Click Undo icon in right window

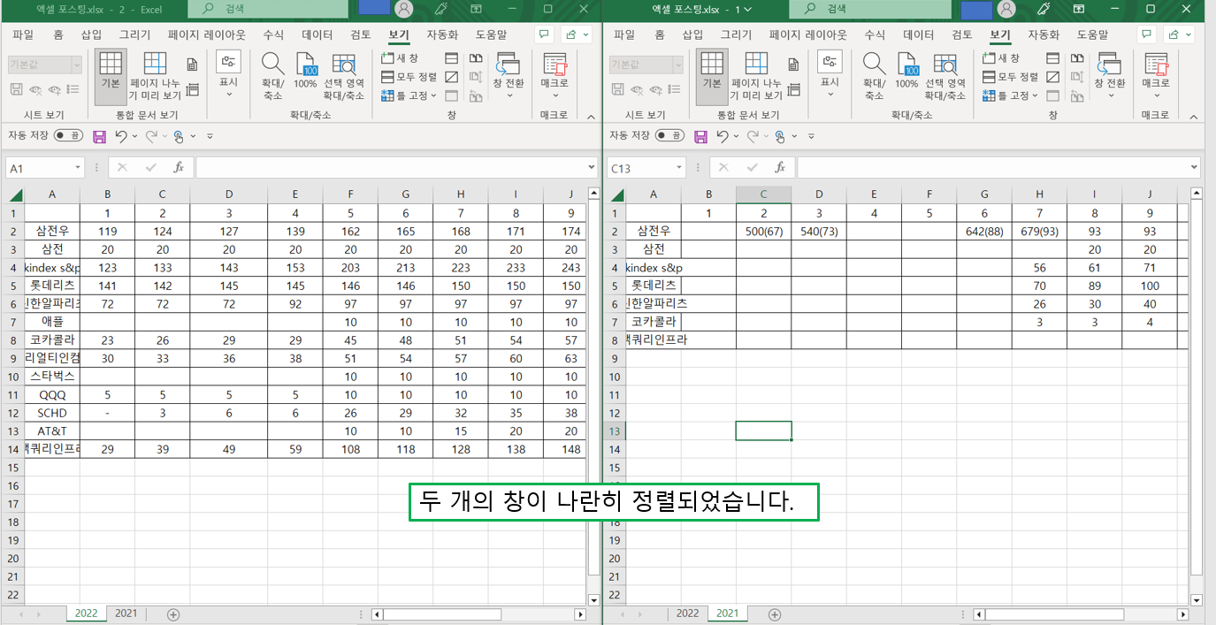coord(723,136)
